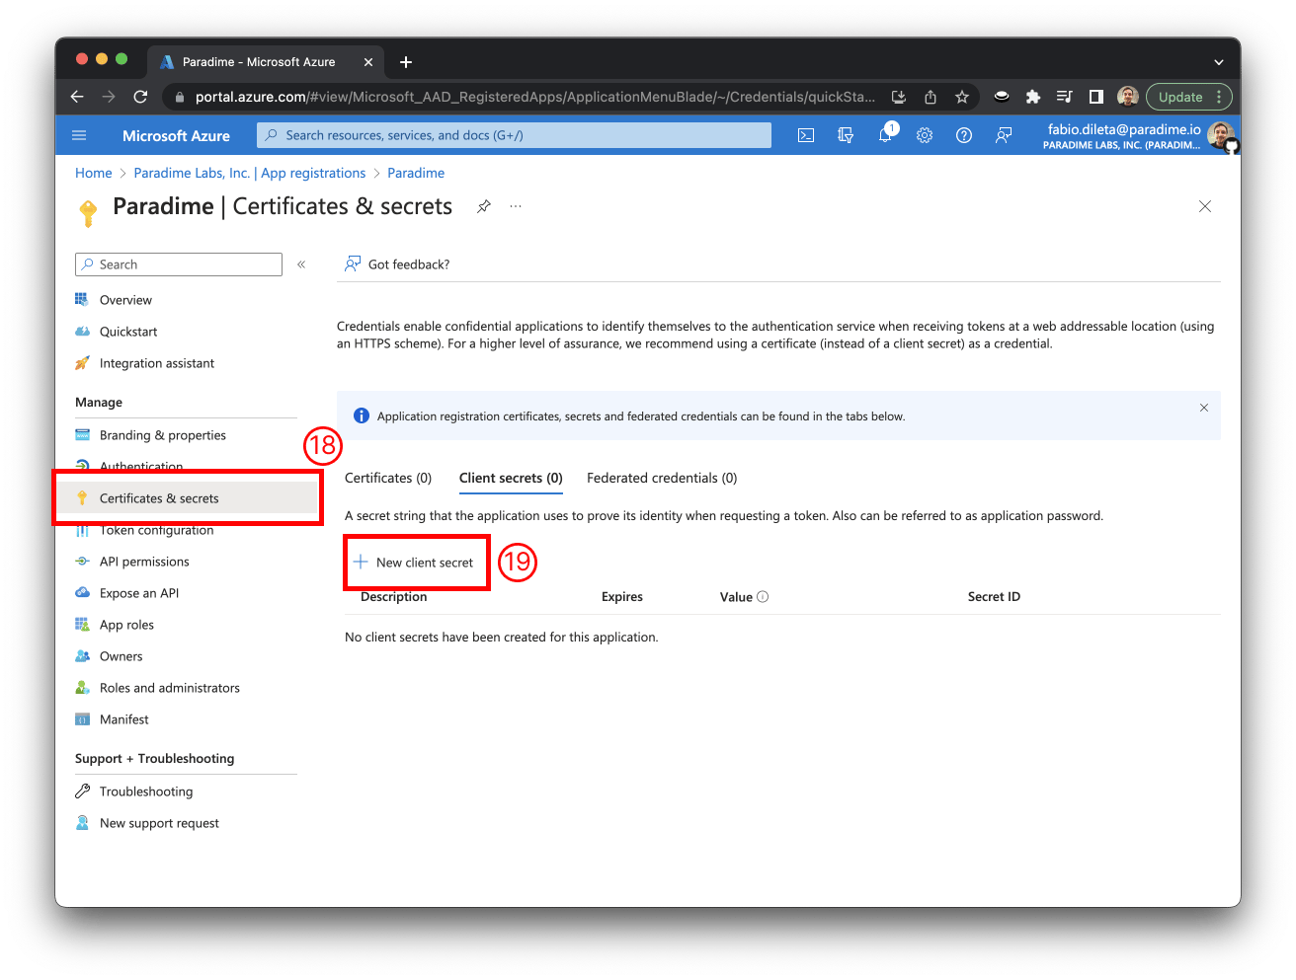
Task: Click Got feedback? link
Action: pyautogui.click(x=397, y=264)
